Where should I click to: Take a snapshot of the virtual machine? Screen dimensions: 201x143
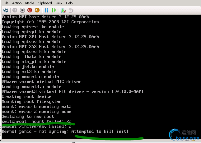point(63,10)
